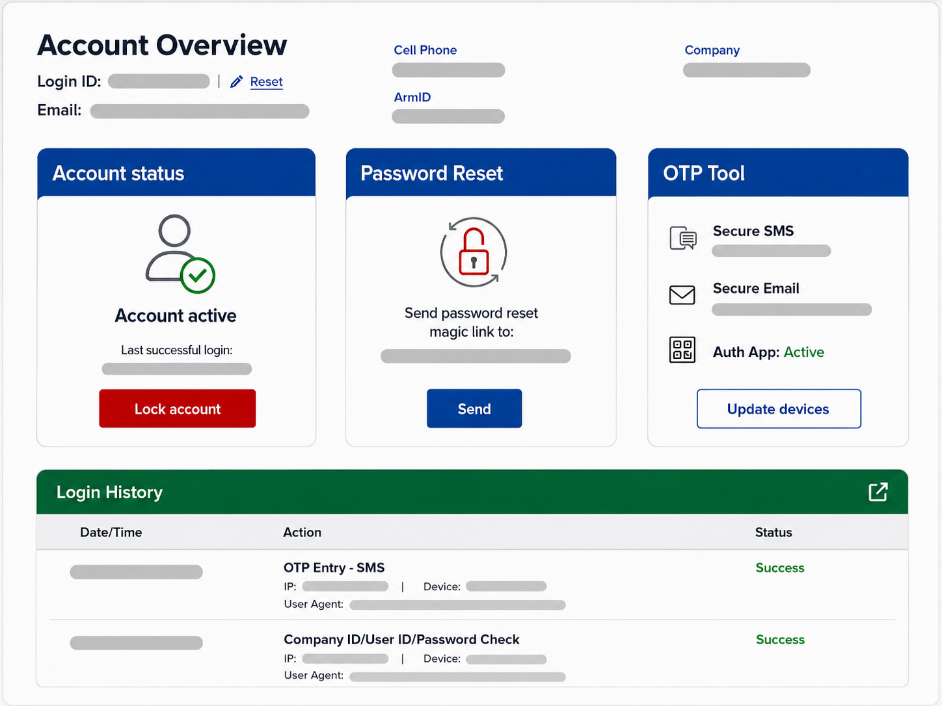Screen dimensions: 942x706
Task: Click the pencil icon beside Reset
Action: [x=237, y=81]
